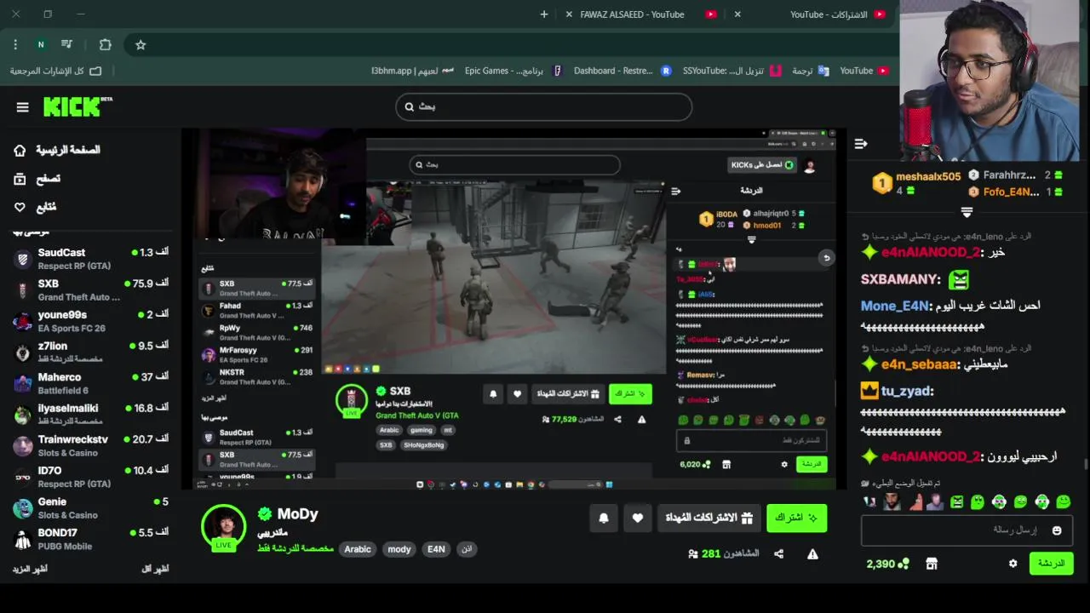This screenshot has width=1090, height=613.
Task: Toggle the notification bell for MoDy
Action: click(604, 518)
